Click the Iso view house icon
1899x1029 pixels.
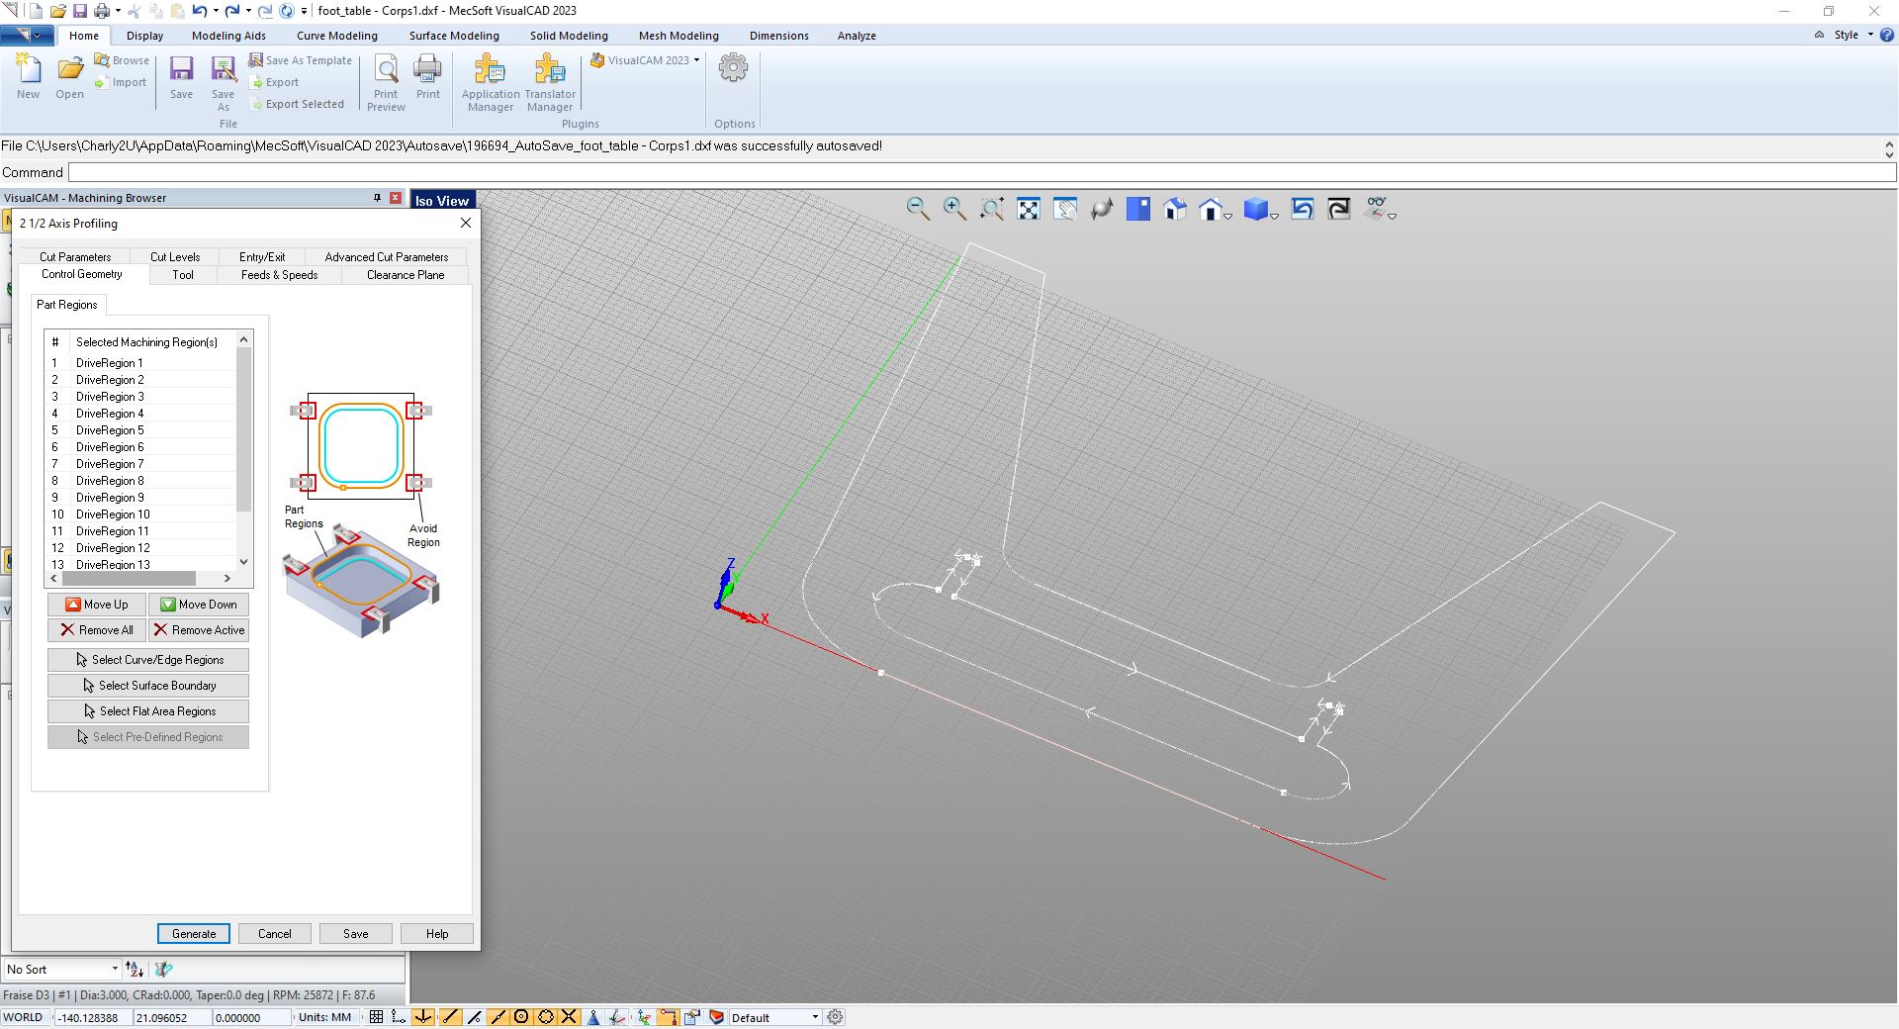[x=1175, y=209]
